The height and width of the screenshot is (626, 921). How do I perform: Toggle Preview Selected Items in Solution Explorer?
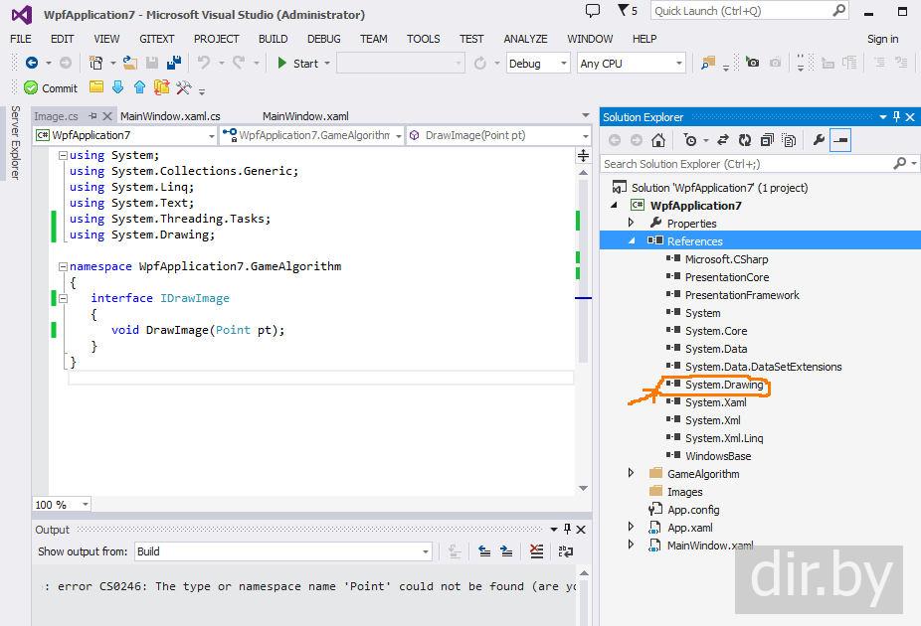[841, 140]
